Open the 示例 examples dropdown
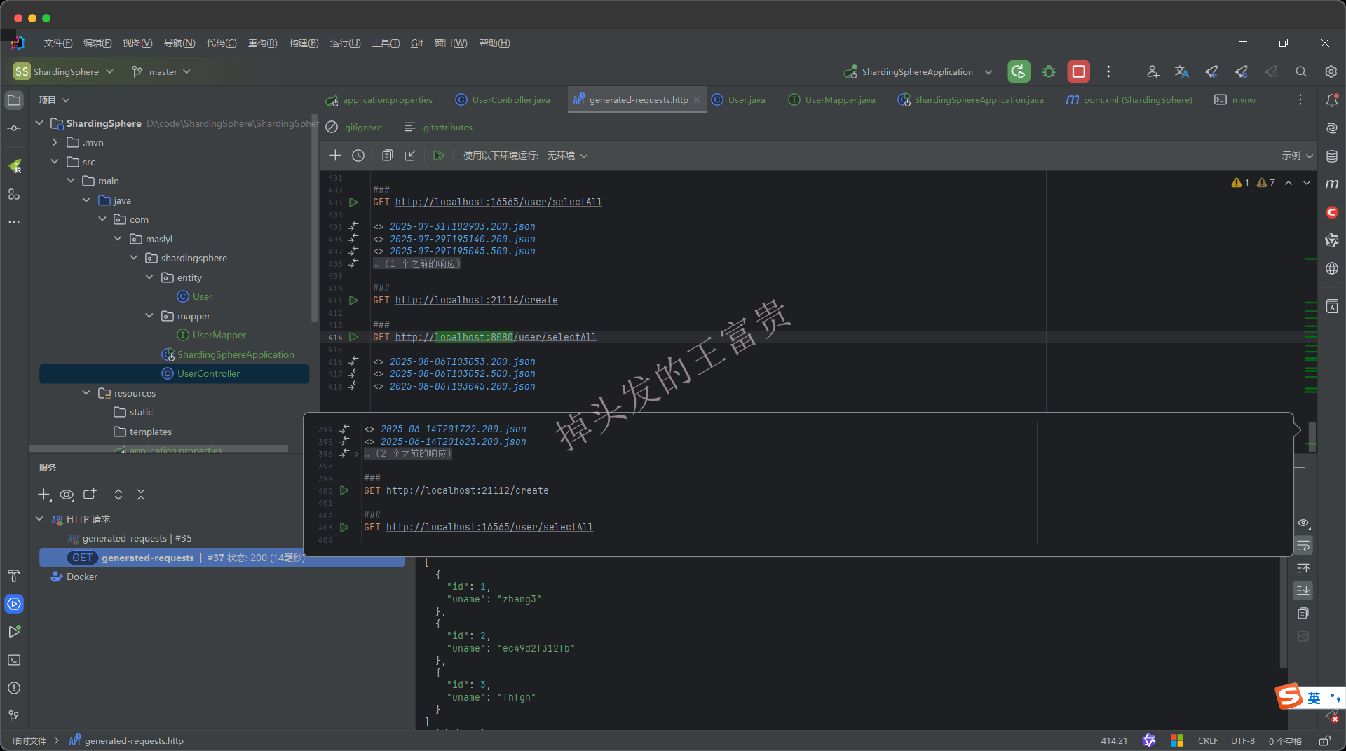The image size is (1346, 751). [1298, 156]
